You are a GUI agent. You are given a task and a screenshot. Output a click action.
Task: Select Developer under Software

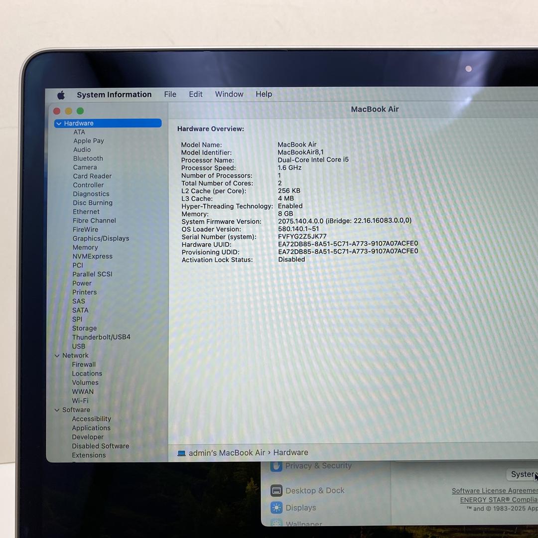tap(88, 437)
